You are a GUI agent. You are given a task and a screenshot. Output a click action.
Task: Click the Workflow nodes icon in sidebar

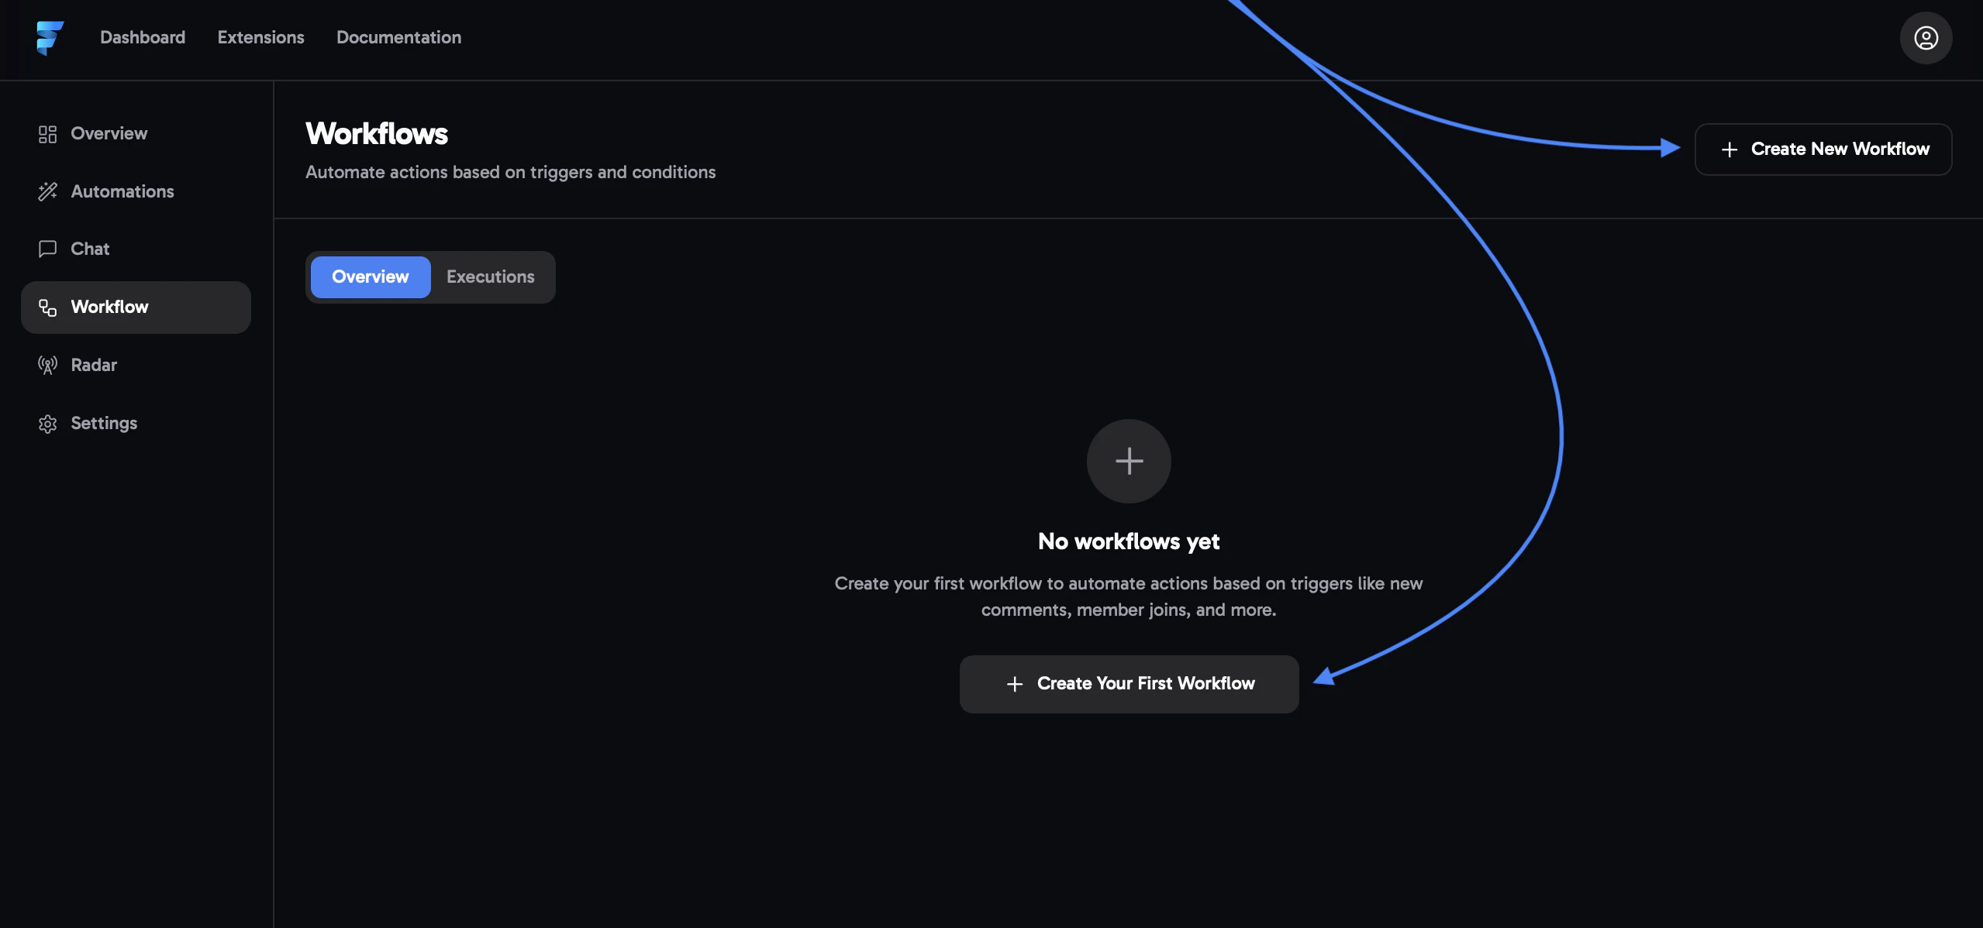tap(47, 307)
